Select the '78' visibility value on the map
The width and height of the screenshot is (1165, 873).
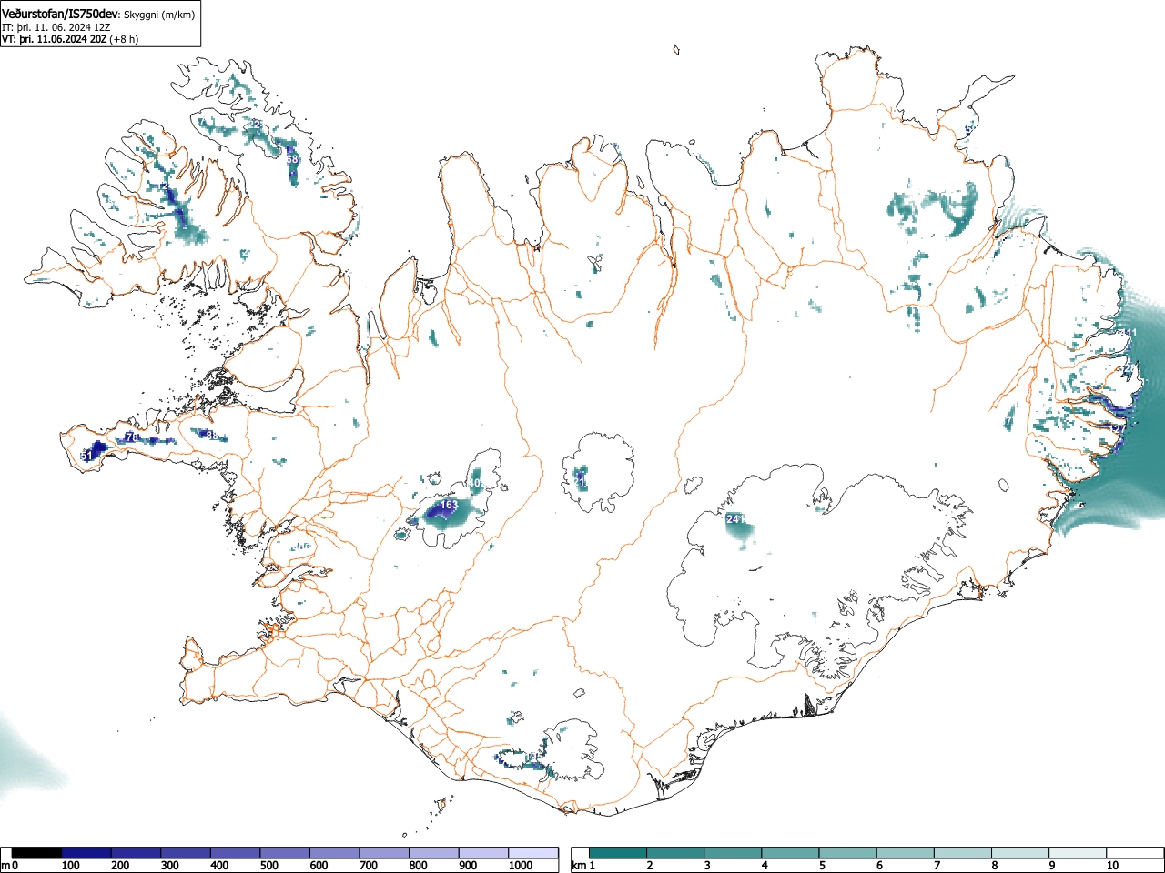132,437
